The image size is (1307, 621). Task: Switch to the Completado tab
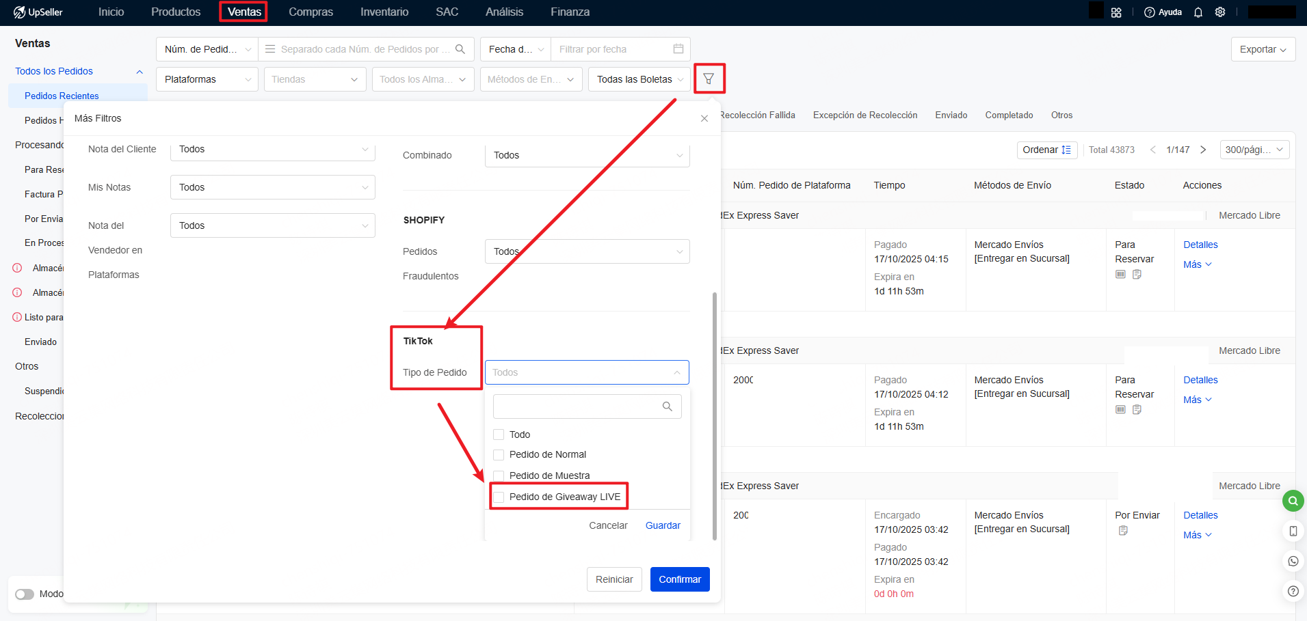click(x=1009, y=115)
